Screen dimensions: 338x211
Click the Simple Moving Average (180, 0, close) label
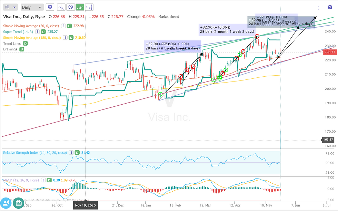[32, 38]
